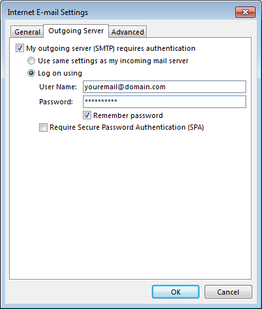Discard changes with the Cancel button

pyautogui.click(x=228, y=292)
